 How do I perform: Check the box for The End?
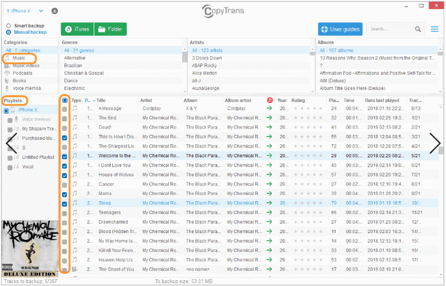tap(64, 119)
